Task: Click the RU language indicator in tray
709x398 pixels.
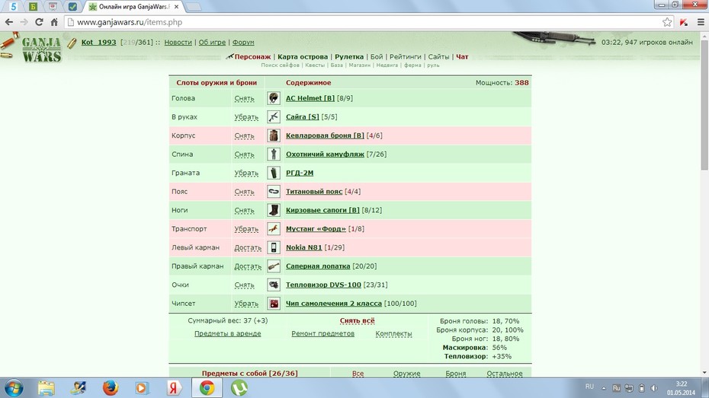Action: 589,387
